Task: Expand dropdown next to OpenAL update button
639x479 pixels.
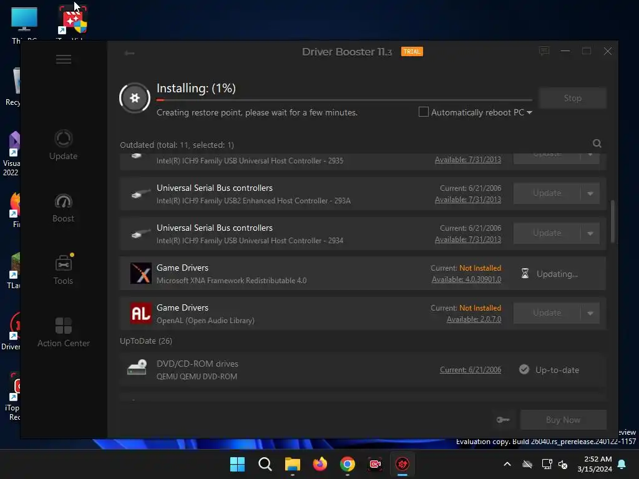Action: [590, 313]
